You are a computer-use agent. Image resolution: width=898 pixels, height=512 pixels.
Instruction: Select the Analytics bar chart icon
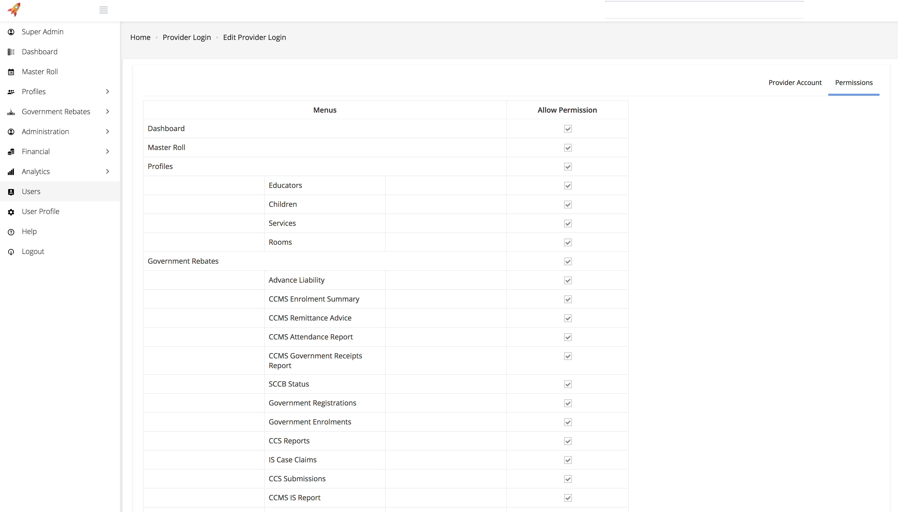[11, 172]
